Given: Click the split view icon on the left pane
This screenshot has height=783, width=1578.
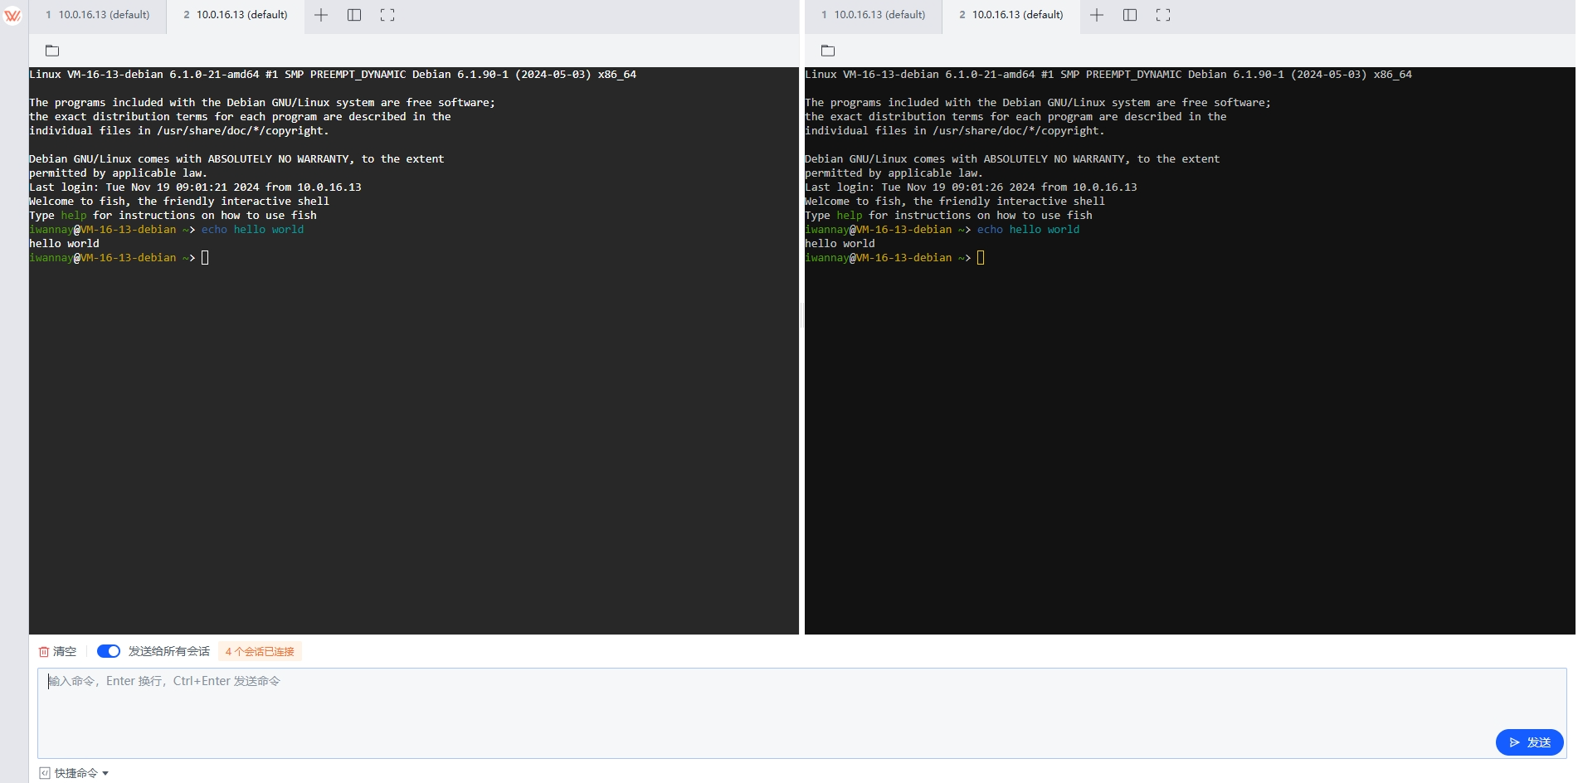Looking at the screenshot, I should coord(354,14).
